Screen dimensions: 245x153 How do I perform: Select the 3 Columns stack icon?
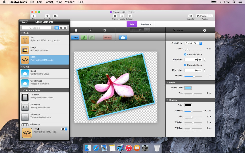[25, 117]
